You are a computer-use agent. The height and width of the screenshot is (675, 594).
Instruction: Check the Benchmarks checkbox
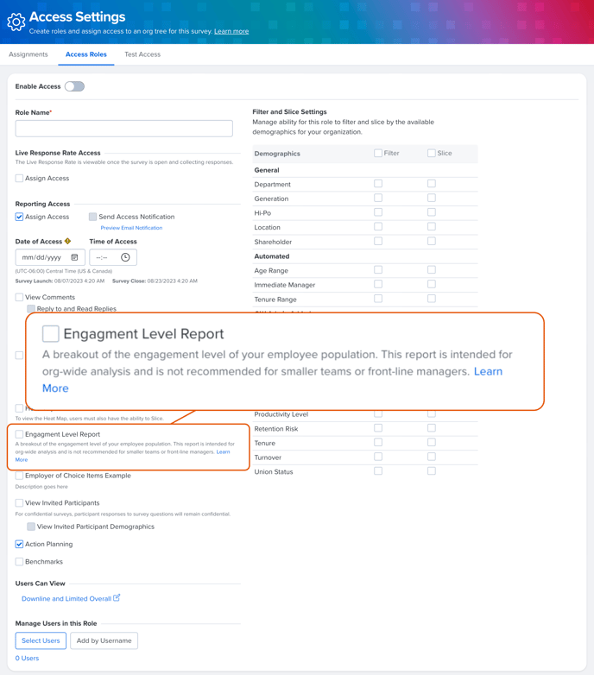click(19, 562)
